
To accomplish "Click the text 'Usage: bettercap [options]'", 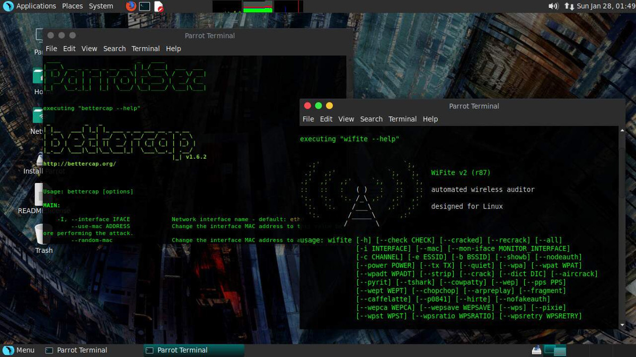I will click(89, 191).
